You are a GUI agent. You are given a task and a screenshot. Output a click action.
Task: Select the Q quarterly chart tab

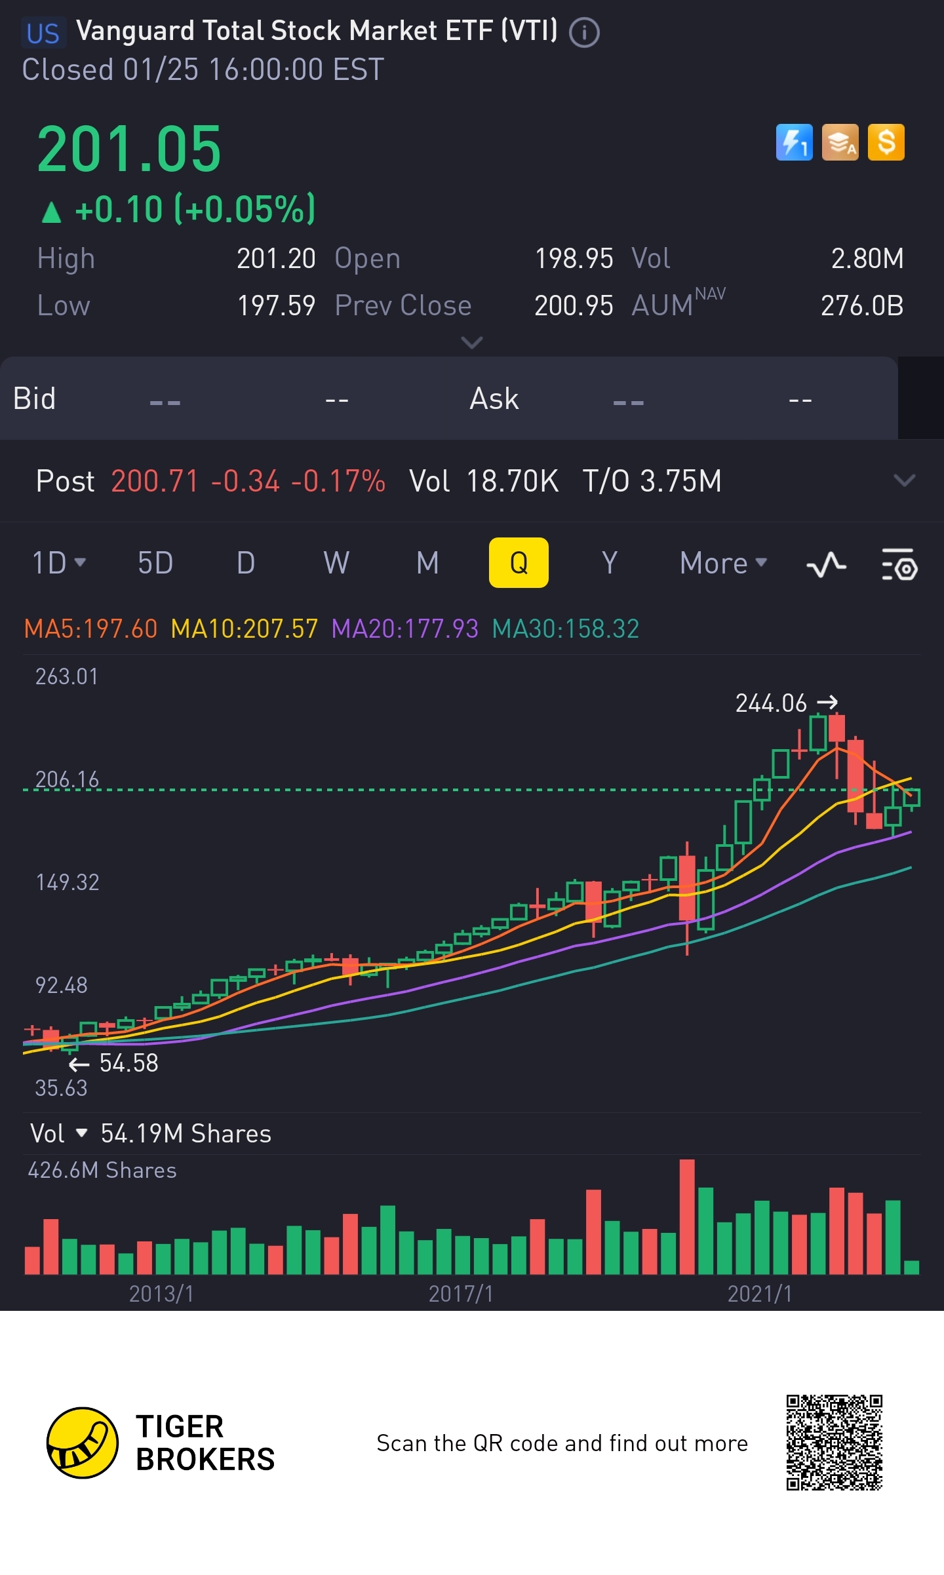(x=519, y=562)
